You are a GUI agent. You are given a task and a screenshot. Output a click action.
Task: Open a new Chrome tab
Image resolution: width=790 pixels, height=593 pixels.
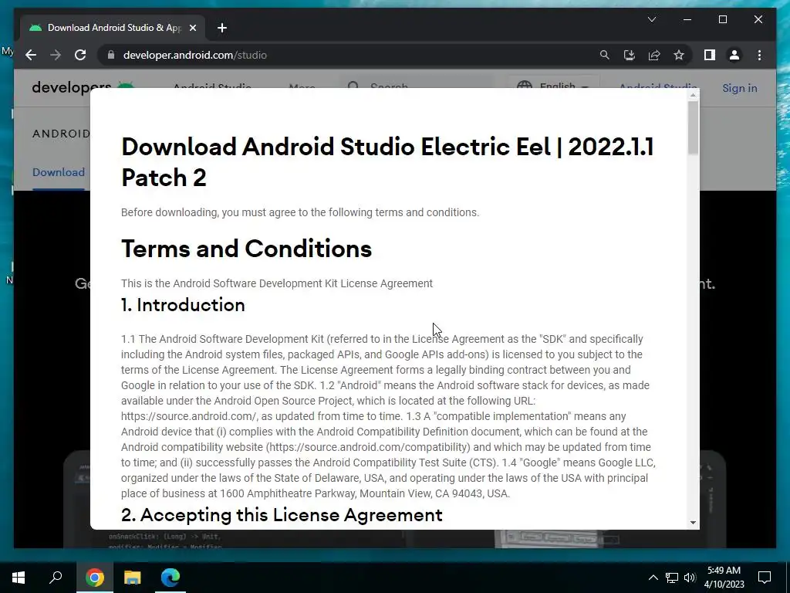tap(222, 28)
